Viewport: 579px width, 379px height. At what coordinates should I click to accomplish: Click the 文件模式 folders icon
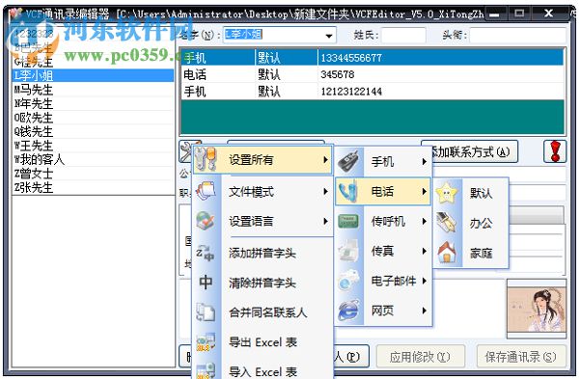point(206,191)
